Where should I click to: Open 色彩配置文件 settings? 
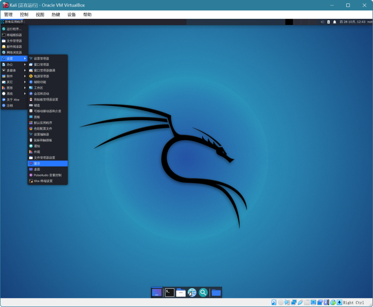pyautogui.click(x=48, y=129)
